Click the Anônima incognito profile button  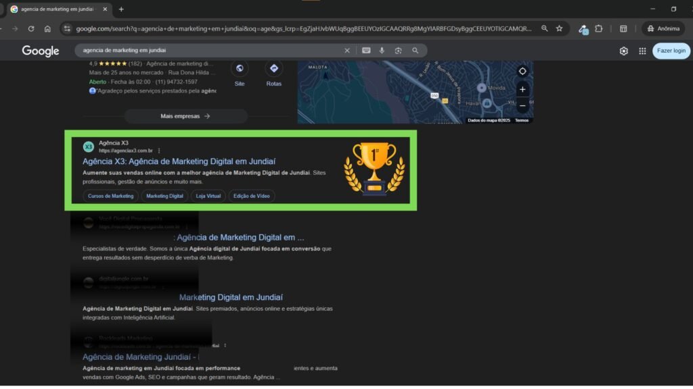click(663, 28)
